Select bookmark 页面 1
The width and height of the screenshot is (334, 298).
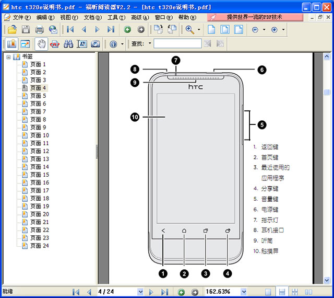(x=38, y=64)
